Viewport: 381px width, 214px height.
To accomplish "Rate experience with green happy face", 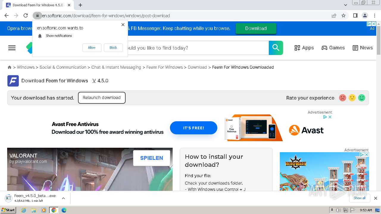I will point(362,98).
